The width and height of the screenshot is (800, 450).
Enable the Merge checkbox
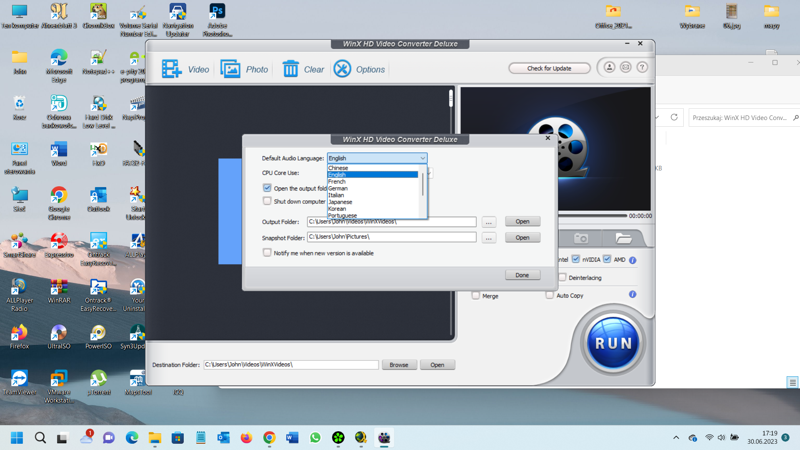point(476,295)
